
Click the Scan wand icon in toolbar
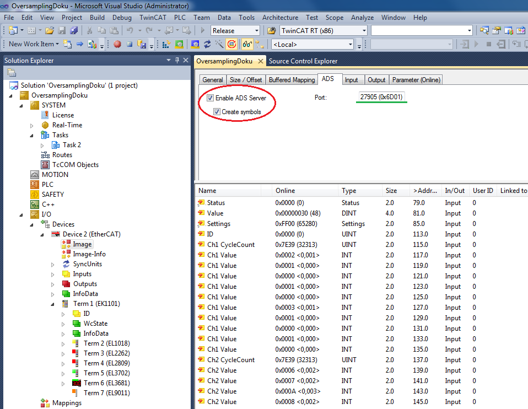[x=219, y=44]
